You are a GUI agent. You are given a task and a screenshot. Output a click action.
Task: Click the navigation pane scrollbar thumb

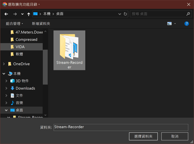[45, 67]
